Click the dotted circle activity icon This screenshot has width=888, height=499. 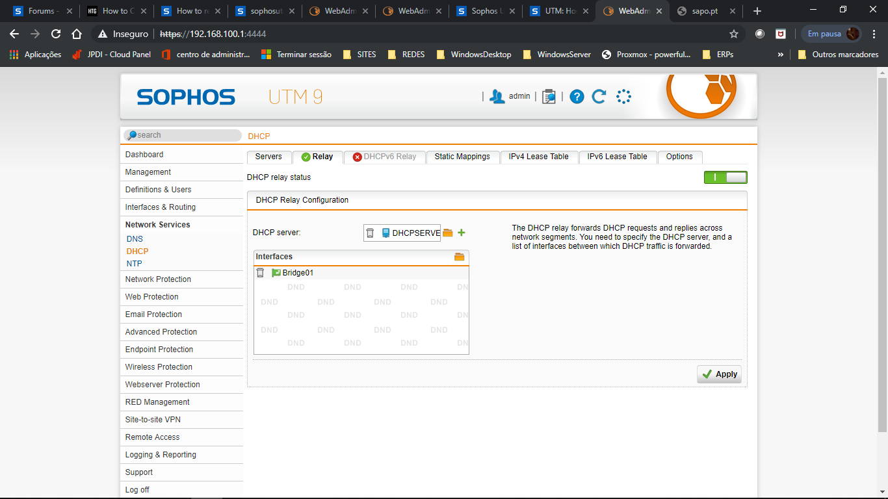[x=623, y=96]
